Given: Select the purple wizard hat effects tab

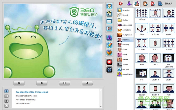Looking at the screenshot, I should tap(129, 3).
